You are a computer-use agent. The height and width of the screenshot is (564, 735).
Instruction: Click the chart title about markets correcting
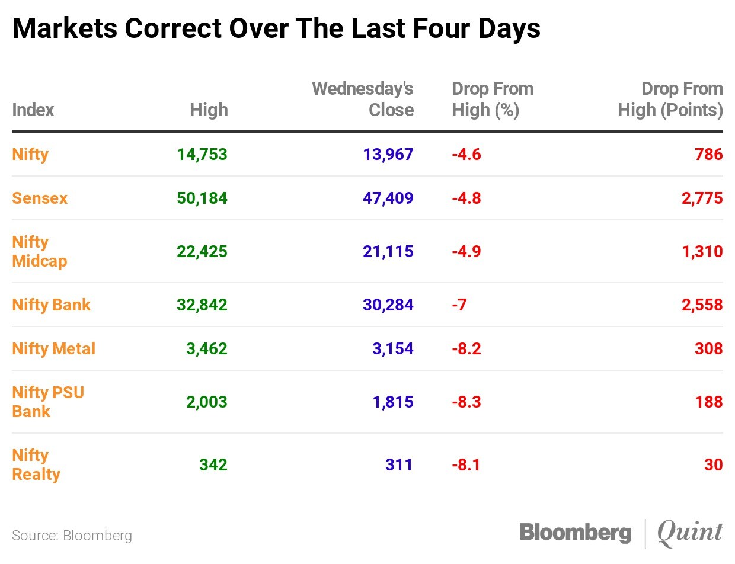[276, 28]
